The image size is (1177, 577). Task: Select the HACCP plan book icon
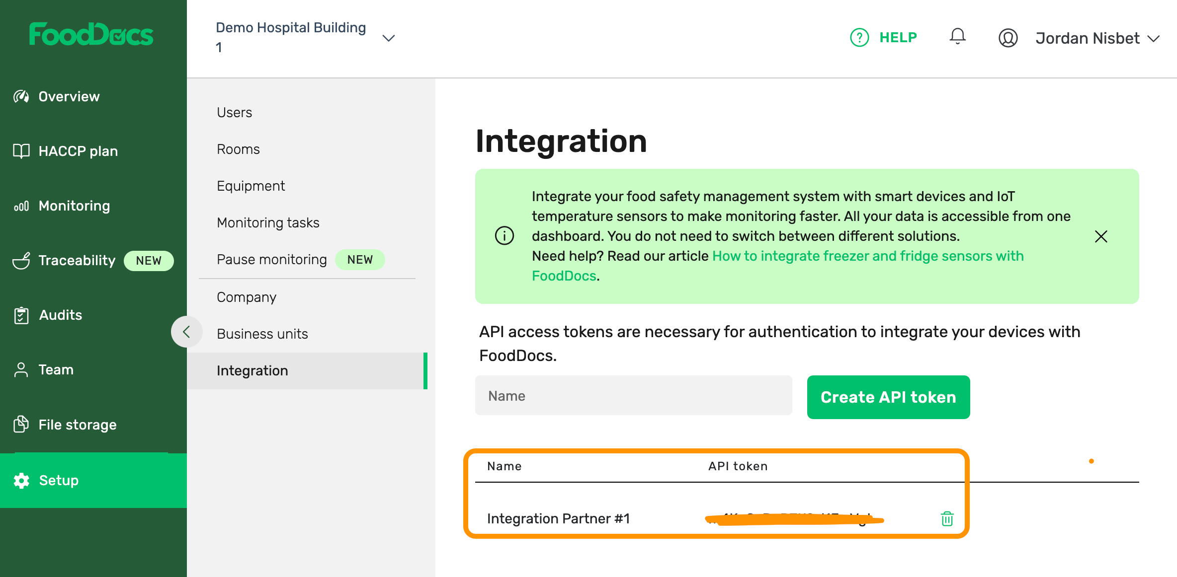click(x=21, y=150)
